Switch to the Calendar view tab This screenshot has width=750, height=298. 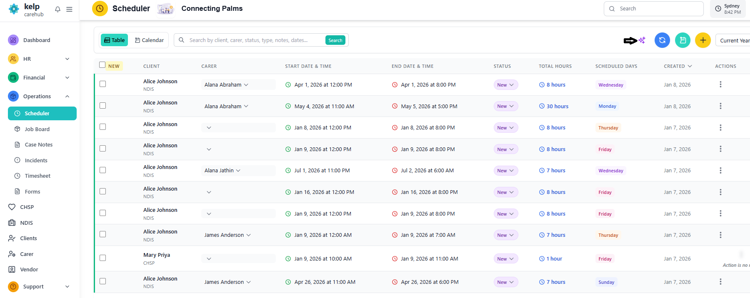coord(149,40)
